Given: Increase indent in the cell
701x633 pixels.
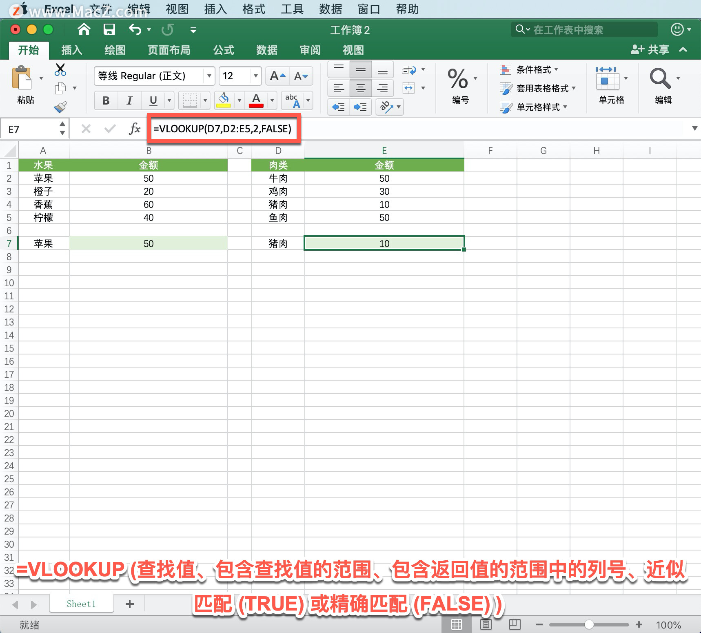Looking at the screenshot, I should pyautogui.click(x=360, y=107).
